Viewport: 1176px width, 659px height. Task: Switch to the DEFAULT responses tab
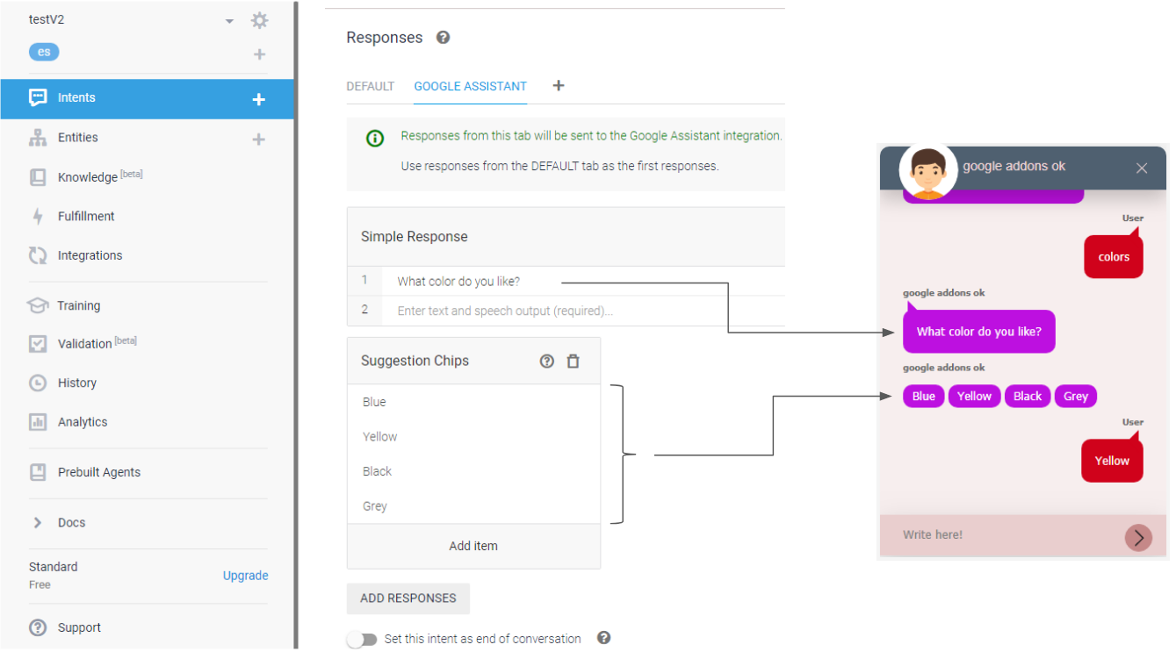[370, 86]
